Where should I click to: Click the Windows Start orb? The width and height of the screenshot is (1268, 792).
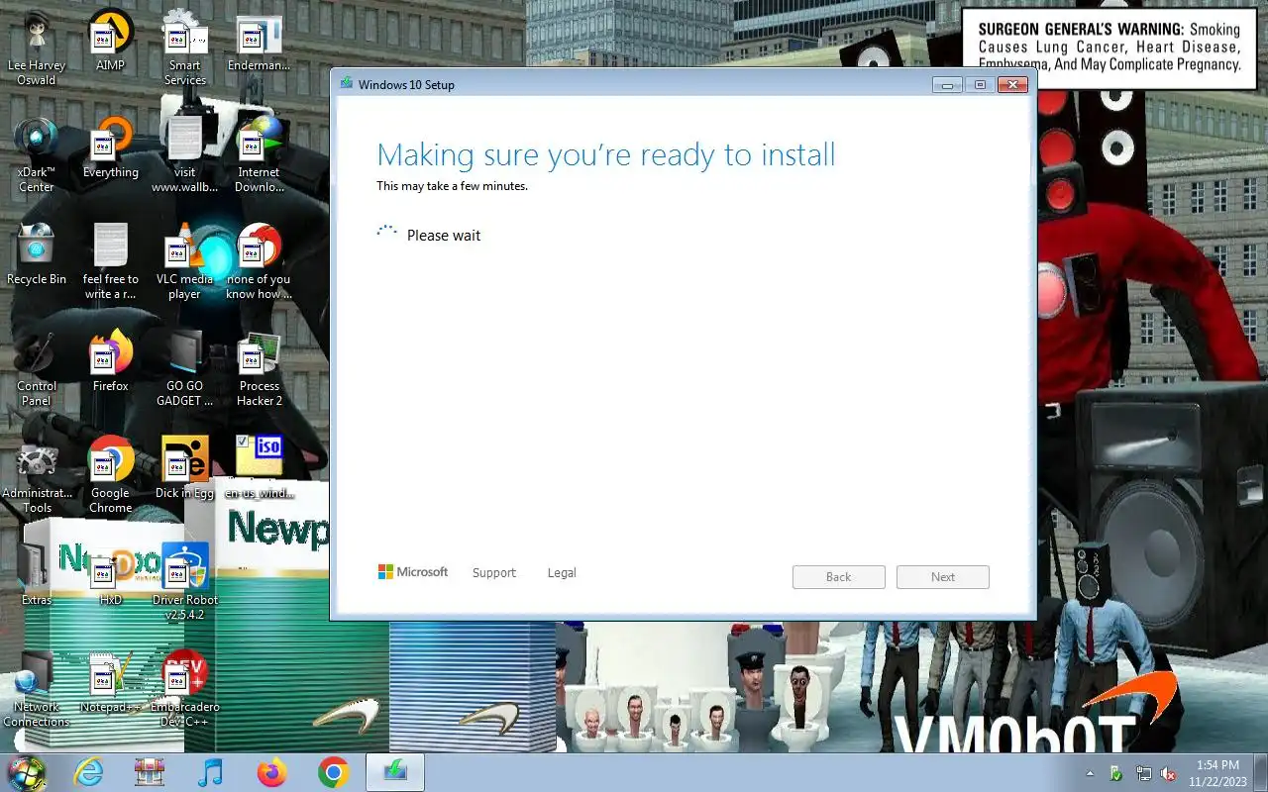tap(27, 772)
